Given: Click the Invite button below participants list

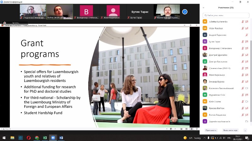Looking at the screenshot, I should tap(211, 130).
